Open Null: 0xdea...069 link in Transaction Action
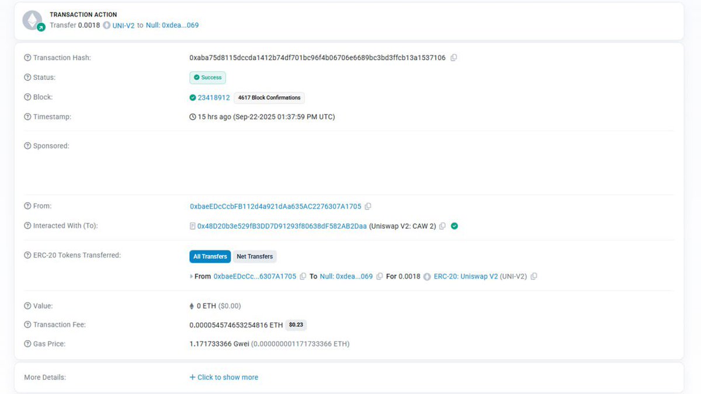 (x=172, y=26)
